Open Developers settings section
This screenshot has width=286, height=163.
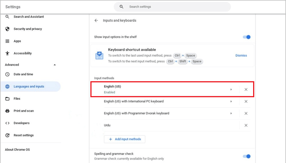pyautogui.click(x=21, y=123)
